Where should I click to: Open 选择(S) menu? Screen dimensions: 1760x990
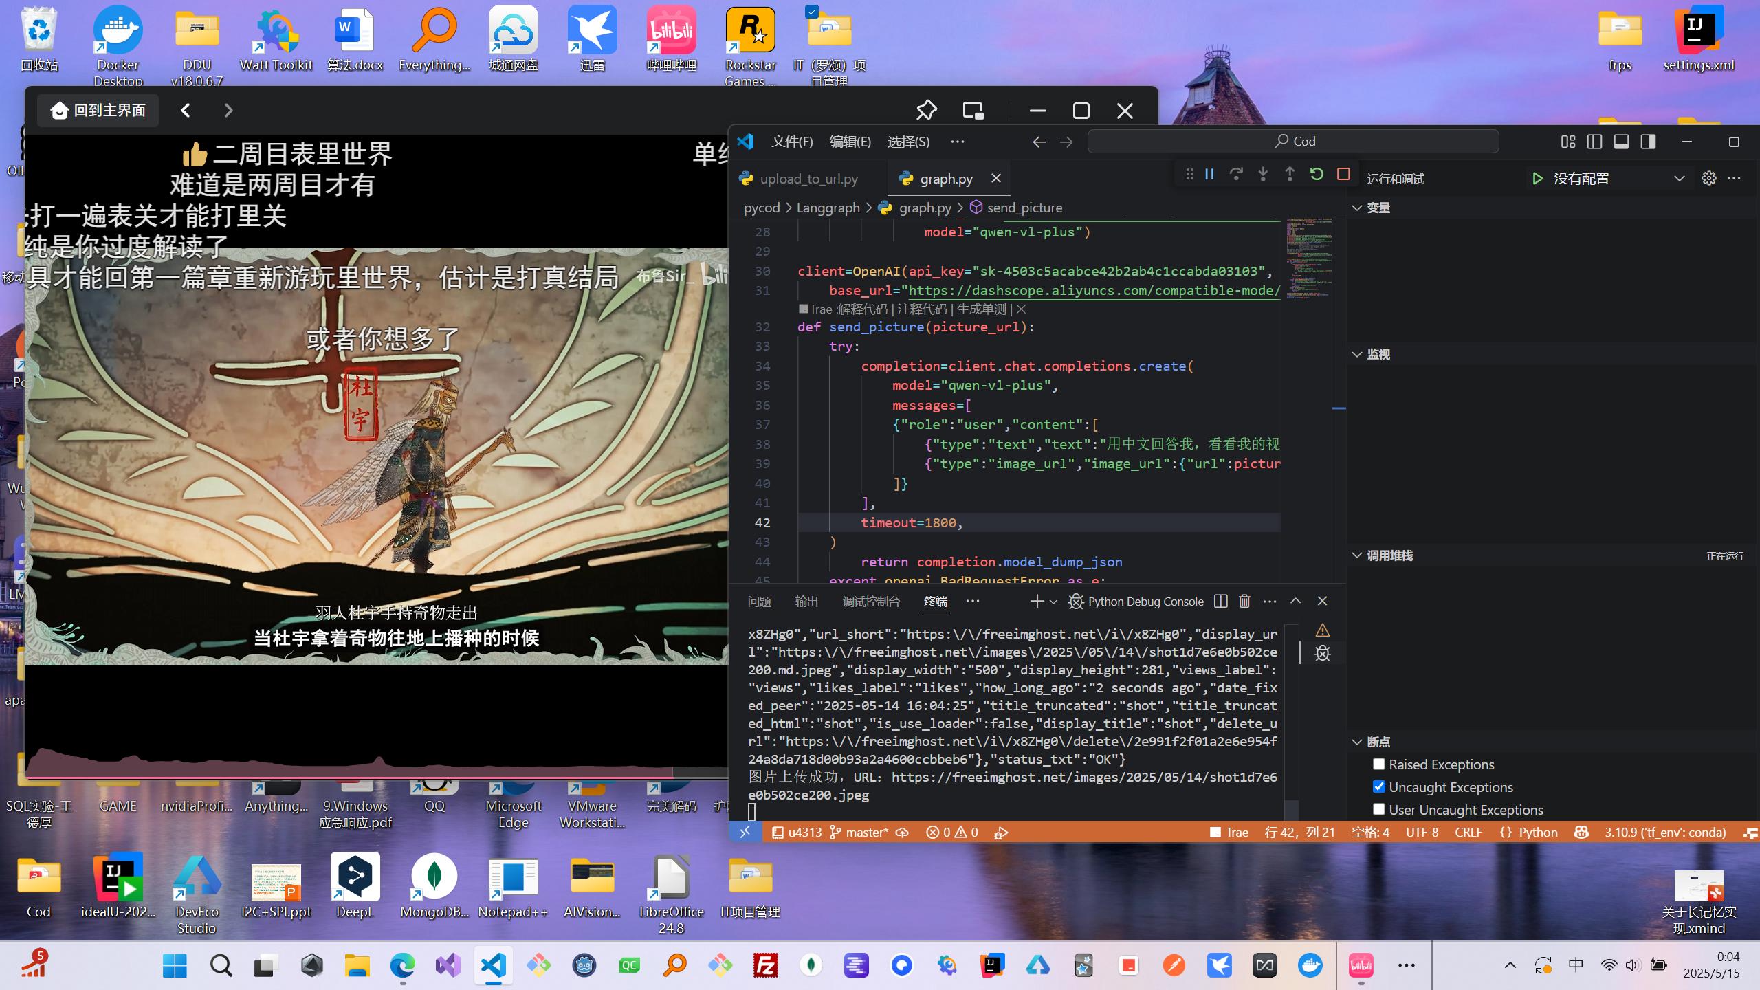pos(908,142)
